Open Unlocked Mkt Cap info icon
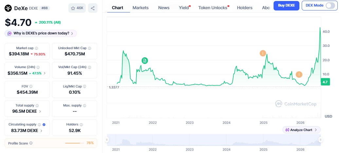Viewport: 339px width, 153px height. tap(89, 48)
